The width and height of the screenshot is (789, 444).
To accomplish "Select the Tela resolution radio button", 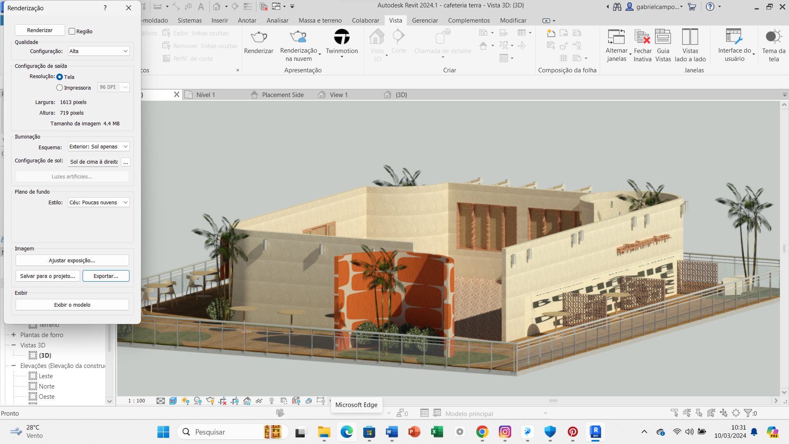I will coord(60,77).
